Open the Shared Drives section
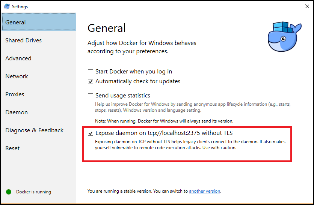 pos(24,40)
